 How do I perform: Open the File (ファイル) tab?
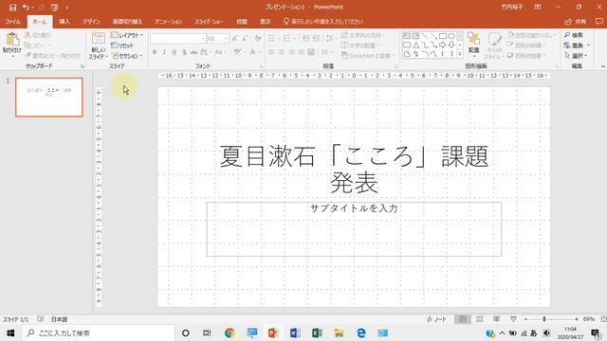(x=12, y=22)
